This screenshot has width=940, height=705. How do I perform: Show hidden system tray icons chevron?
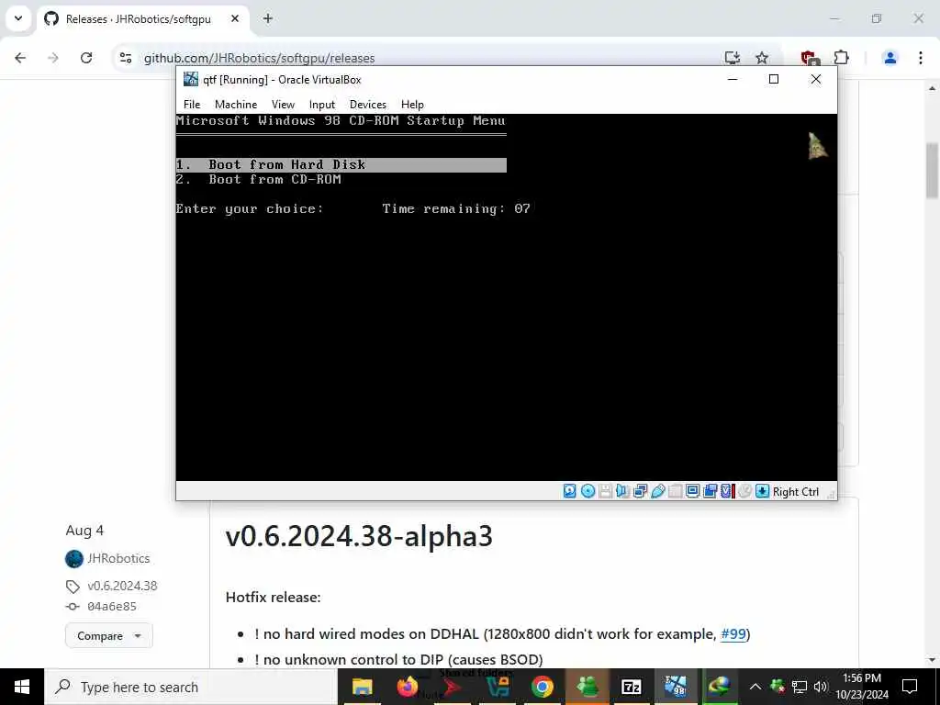click(x=755, y=687)
